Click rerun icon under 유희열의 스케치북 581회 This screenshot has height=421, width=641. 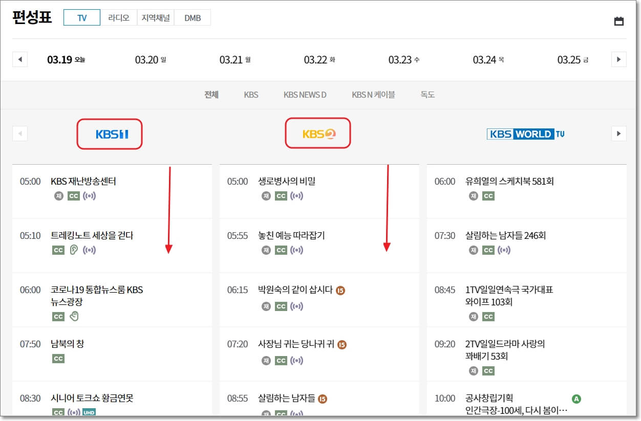click(473, 196)
